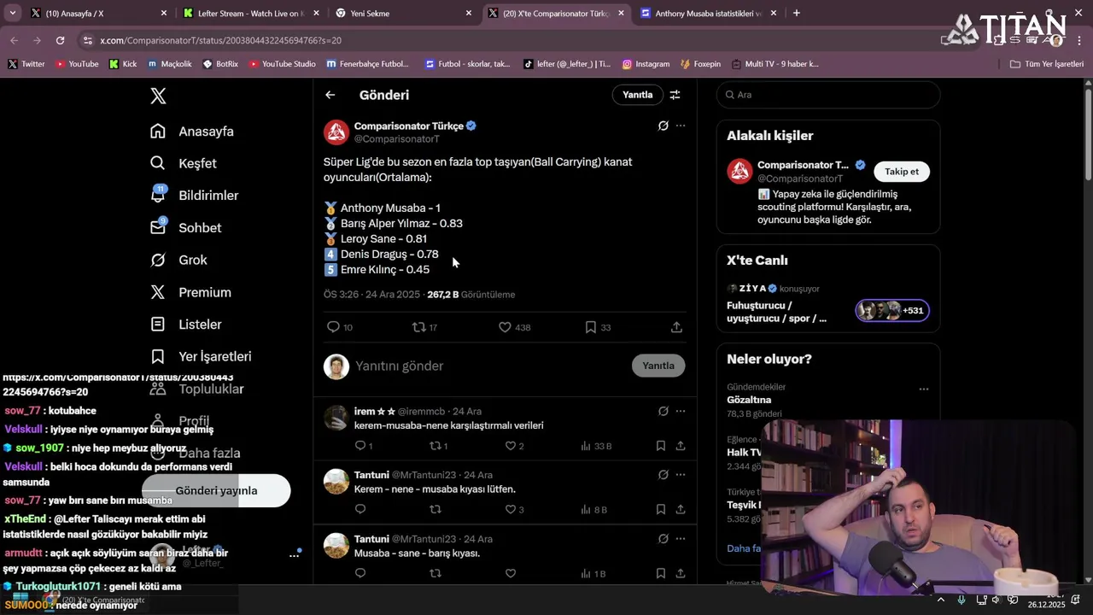Open Listeler in sidebar

pos(185,325)
